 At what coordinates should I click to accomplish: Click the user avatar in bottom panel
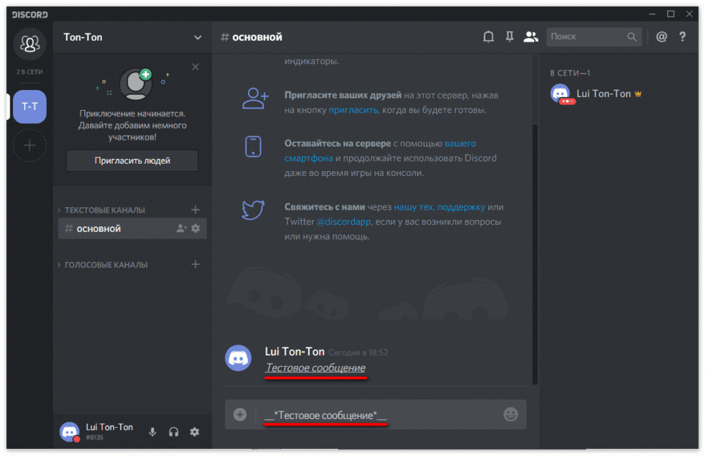click(x=70, y=432)
